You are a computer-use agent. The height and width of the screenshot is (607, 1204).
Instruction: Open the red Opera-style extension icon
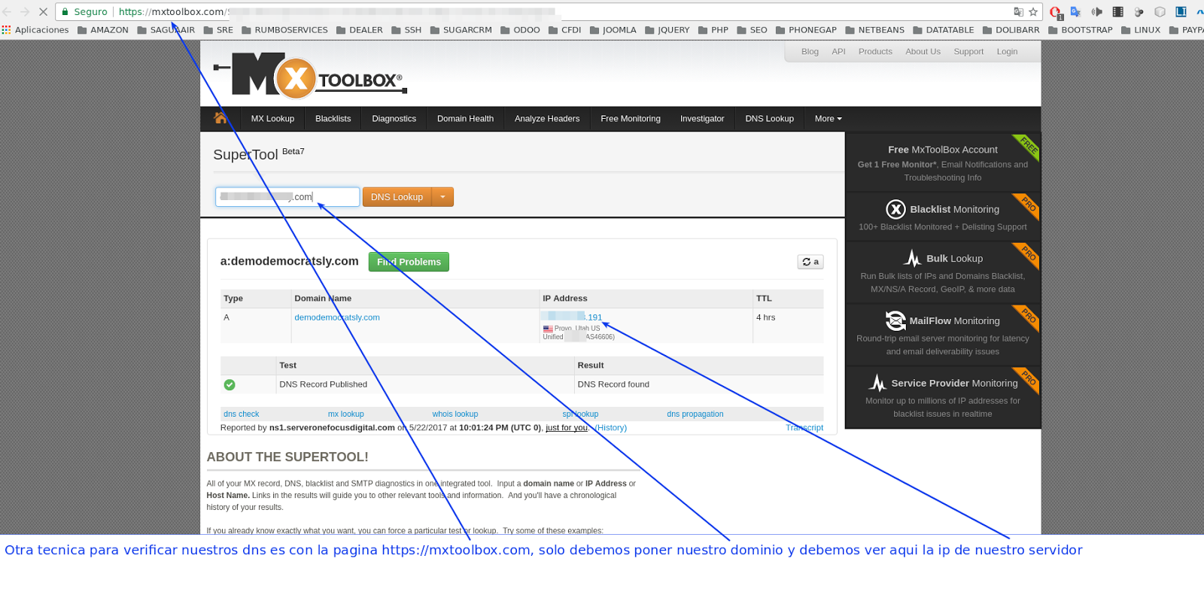pos(1055,12)
